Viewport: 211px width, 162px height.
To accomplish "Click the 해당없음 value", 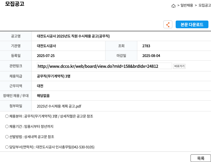I will (43, 96).
